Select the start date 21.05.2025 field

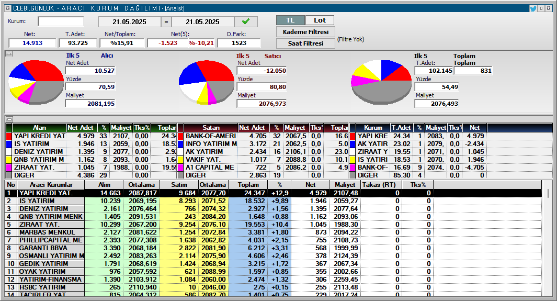point(129,21)
